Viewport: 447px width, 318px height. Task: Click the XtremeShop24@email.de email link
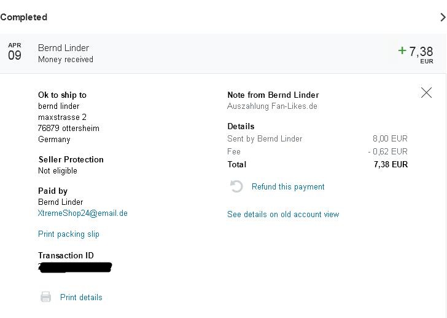[83, 213]
